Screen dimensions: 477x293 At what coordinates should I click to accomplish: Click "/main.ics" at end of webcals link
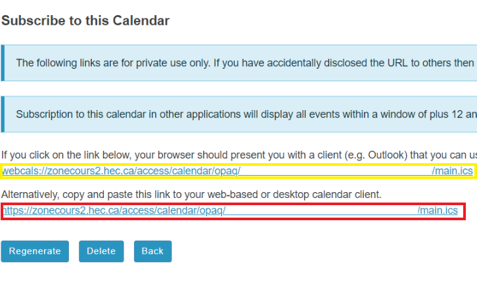452,171
